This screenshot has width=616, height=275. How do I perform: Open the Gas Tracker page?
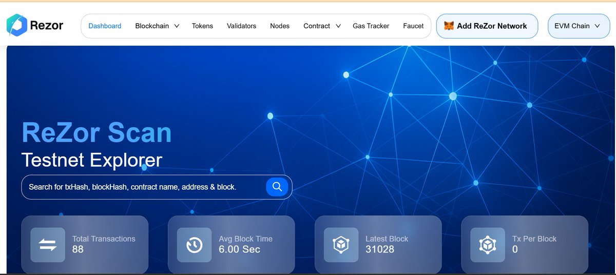click(x=371, y=26)
